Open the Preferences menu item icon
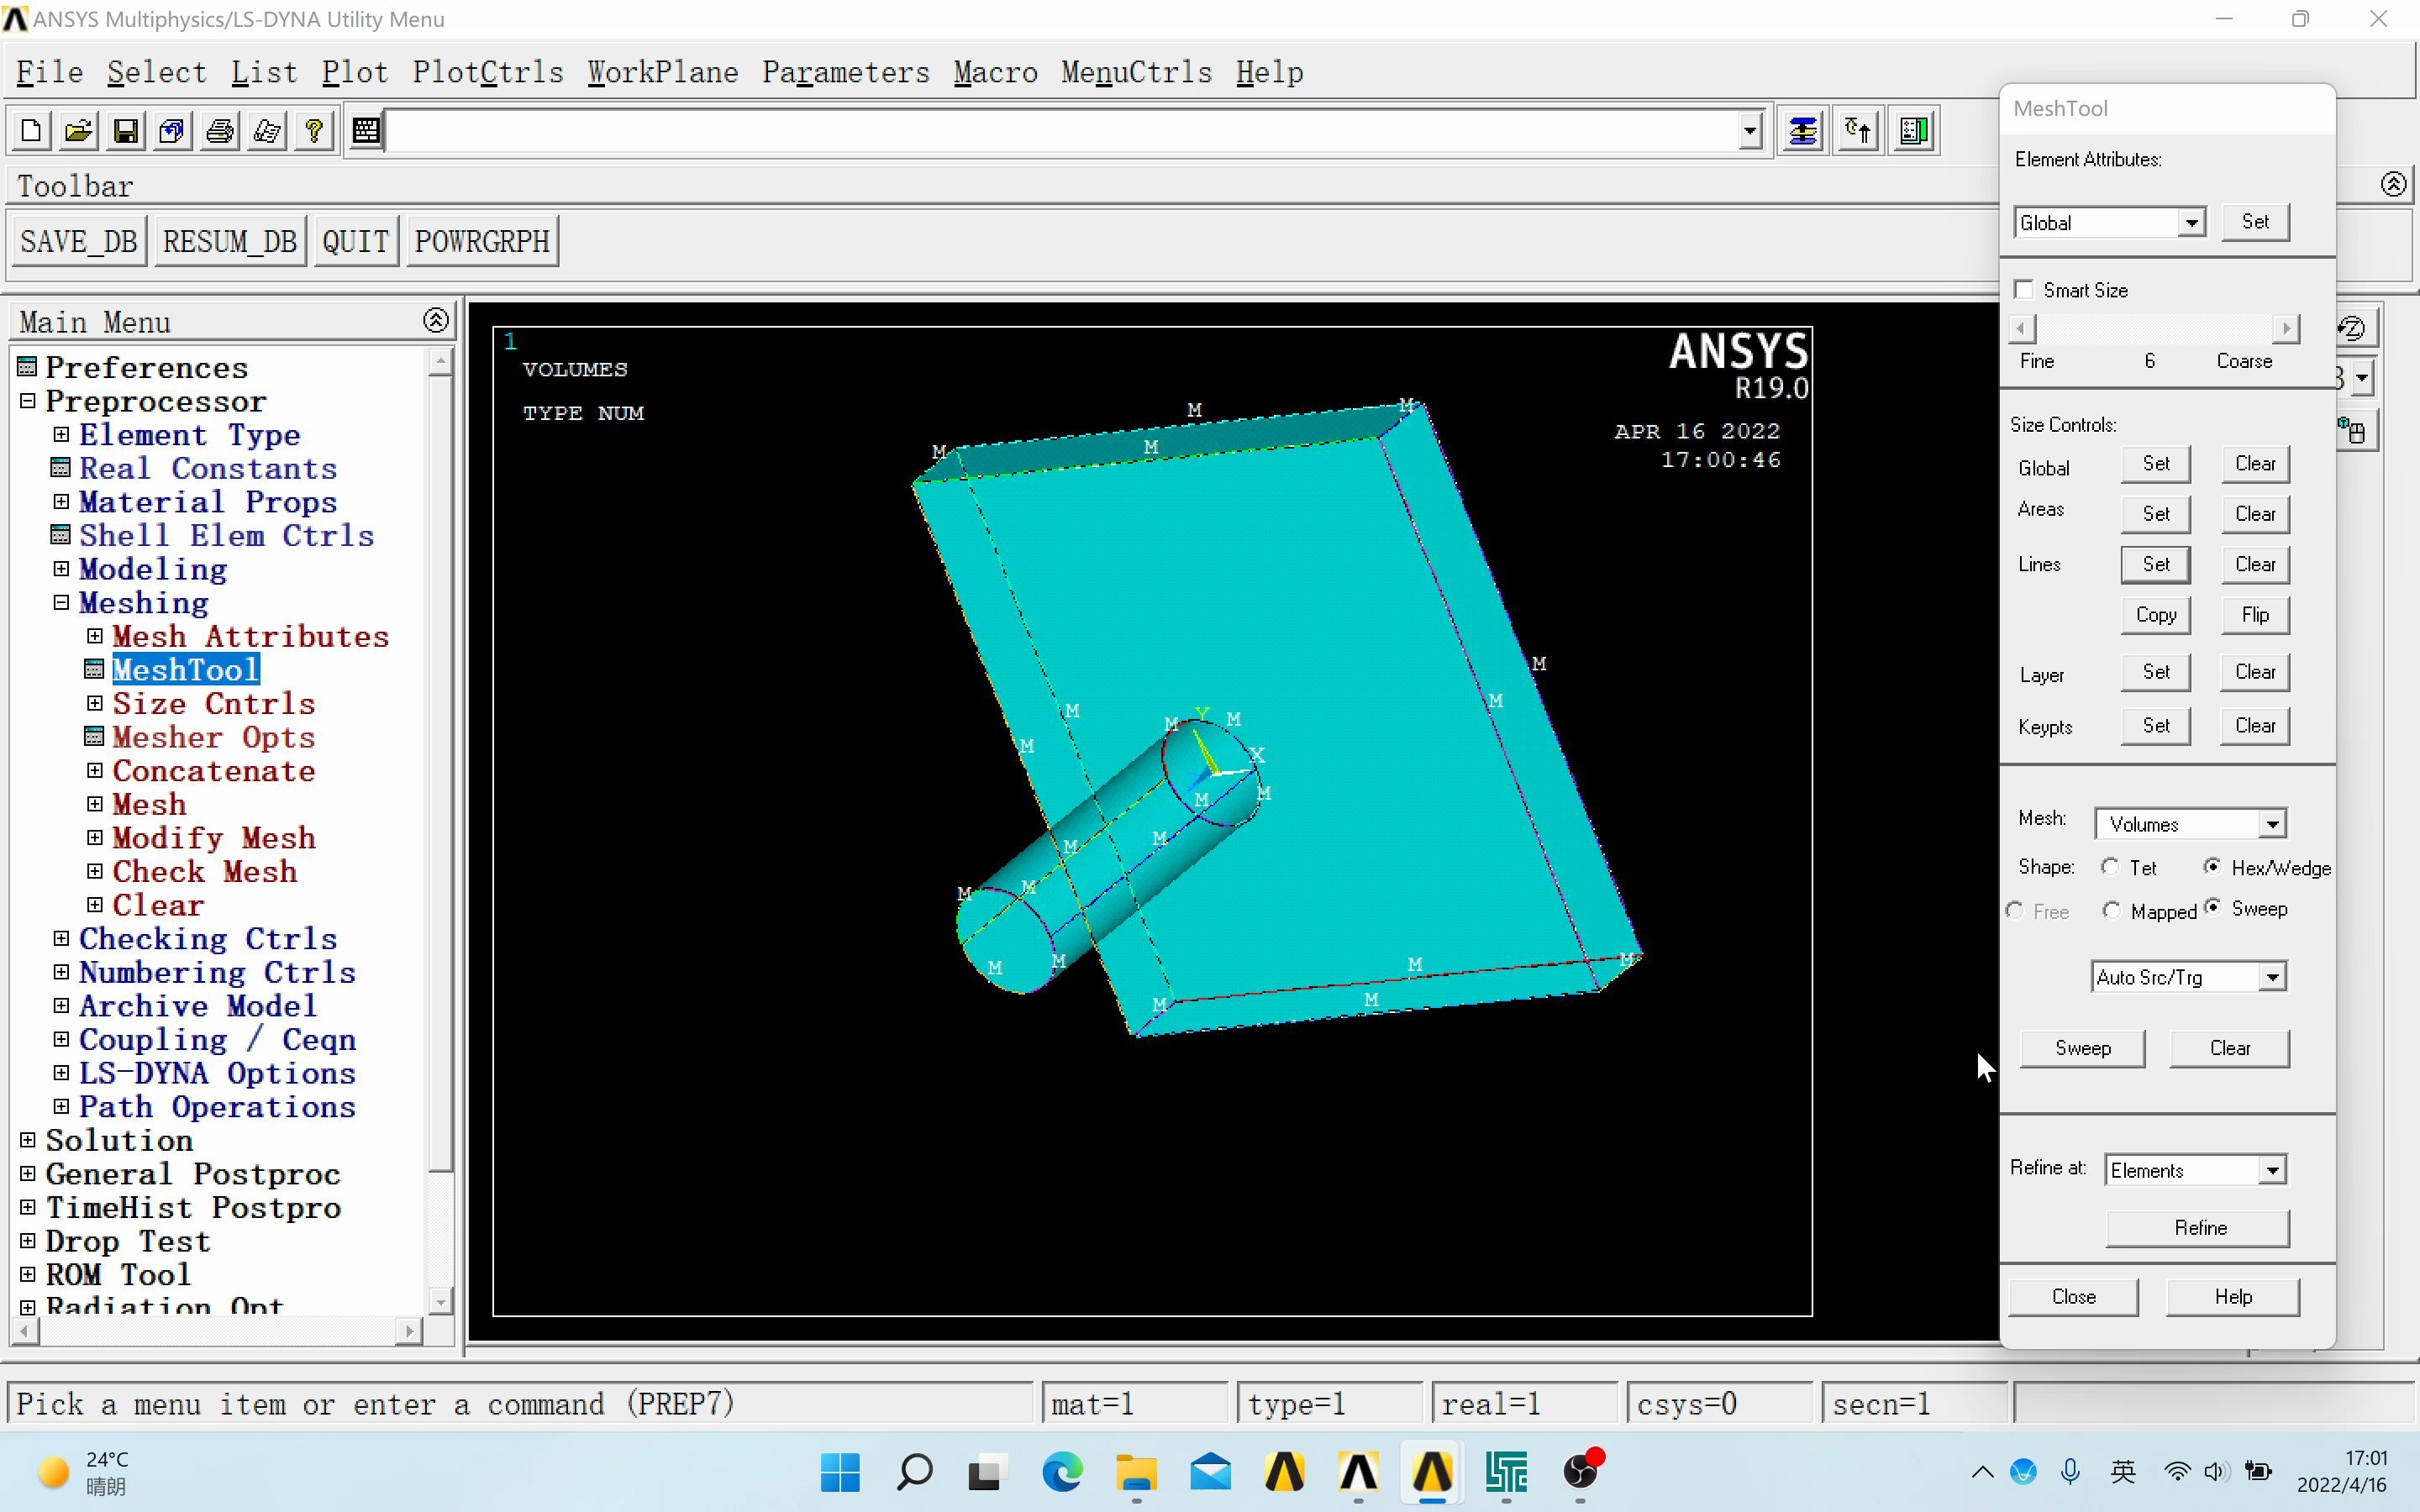2420x1512 pixels. (x=28, y=367)
